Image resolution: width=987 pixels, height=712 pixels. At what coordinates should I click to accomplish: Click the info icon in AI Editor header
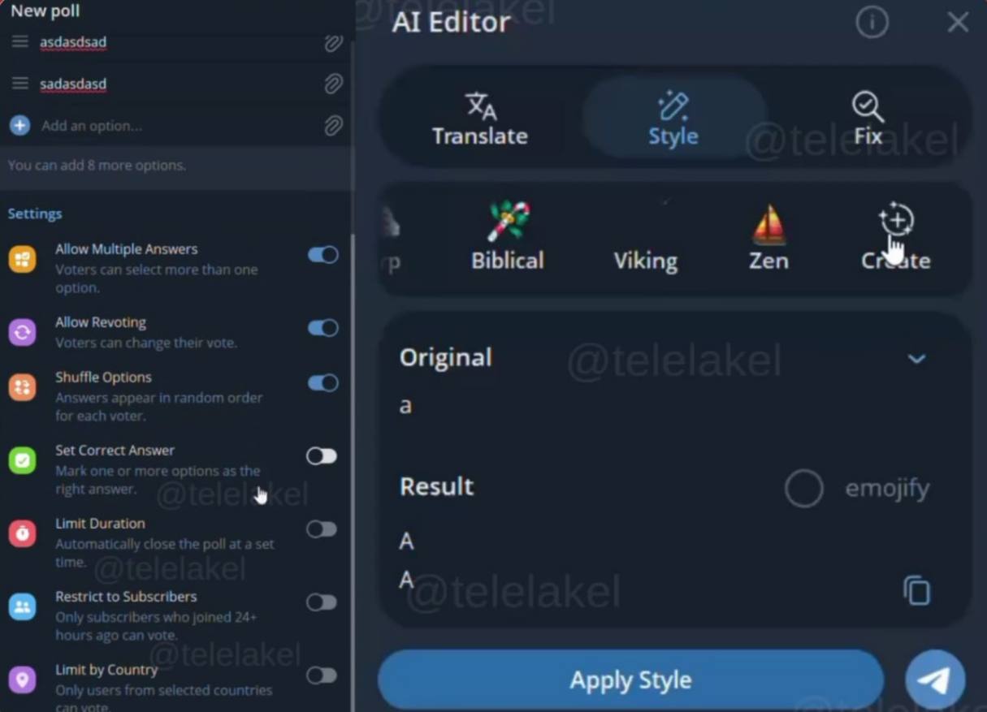pyautogui.click(x=872, y=23)
